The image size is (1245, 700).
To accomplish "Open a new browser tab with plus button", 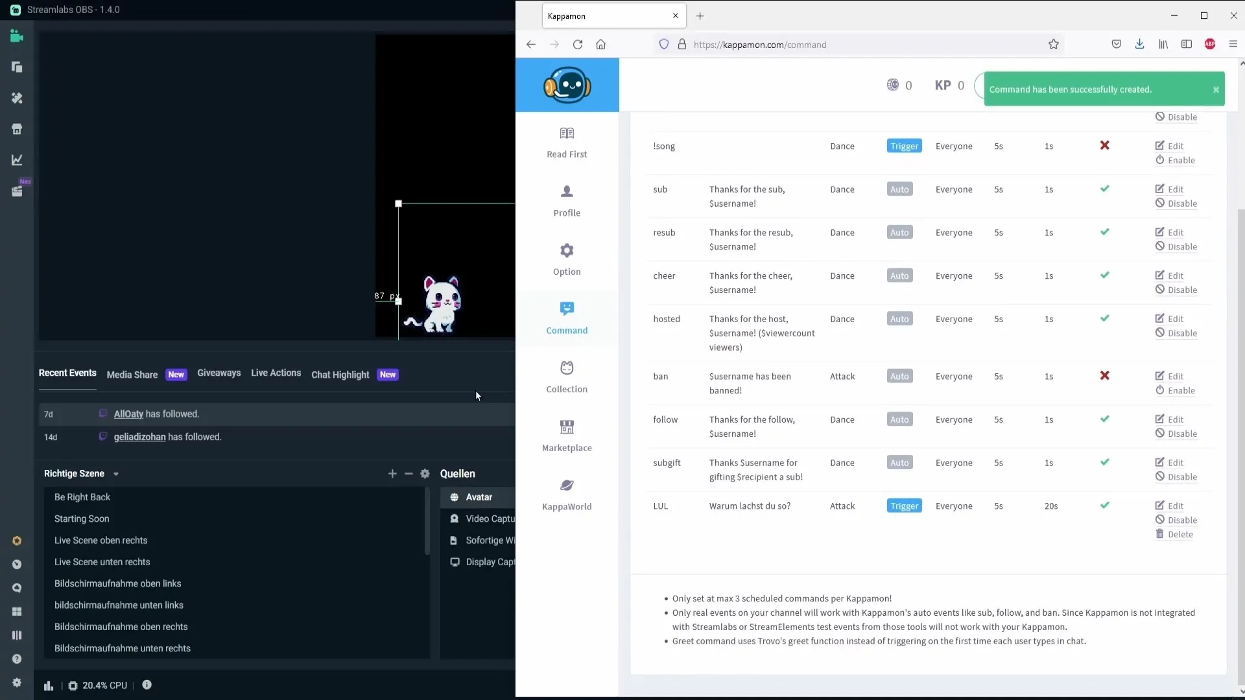I will coord(700,16).
